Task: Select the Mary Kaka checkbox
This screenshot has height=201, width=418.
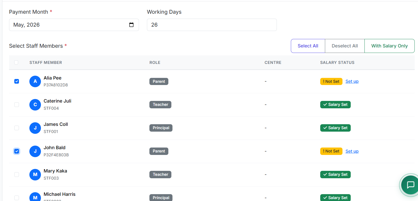Action: tap(16, 174)
